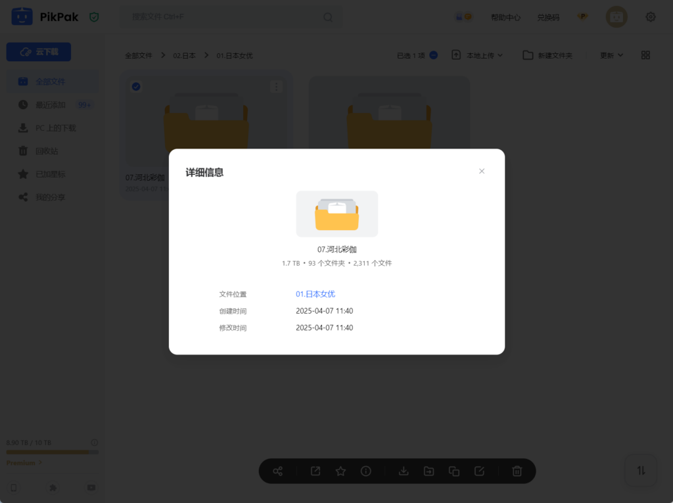Click the mobile phone app icon
Screen dimensions: 673x503
pyautogui.click(x=14, y=487)
